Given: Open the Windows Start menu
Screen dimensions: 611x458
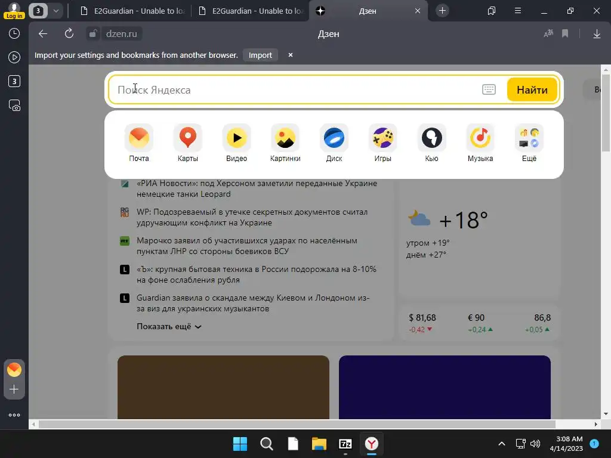Looking at the screenshot, I should pos(240,444).
